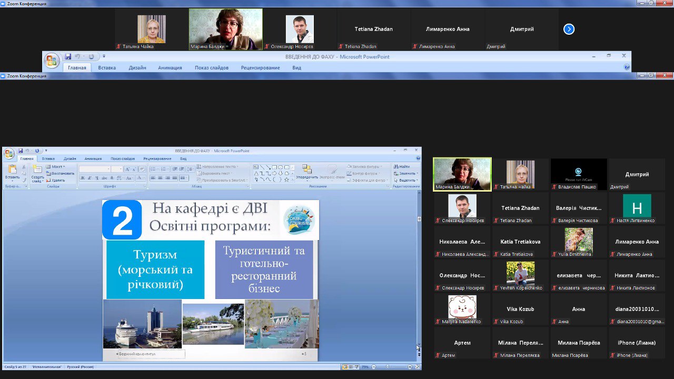Select the star shape in the shapes gallery
The image size is (674, 379).
click(x=286, y=179)
